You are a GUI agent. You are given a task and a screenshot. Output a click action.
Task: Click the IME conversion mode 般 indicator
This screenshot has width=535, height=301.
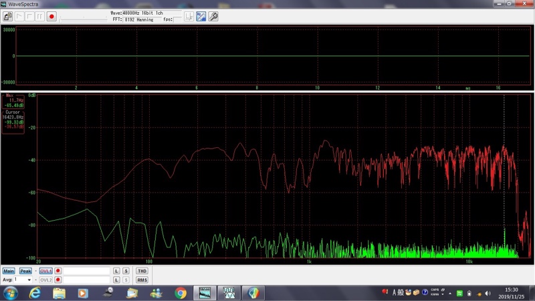401,292
